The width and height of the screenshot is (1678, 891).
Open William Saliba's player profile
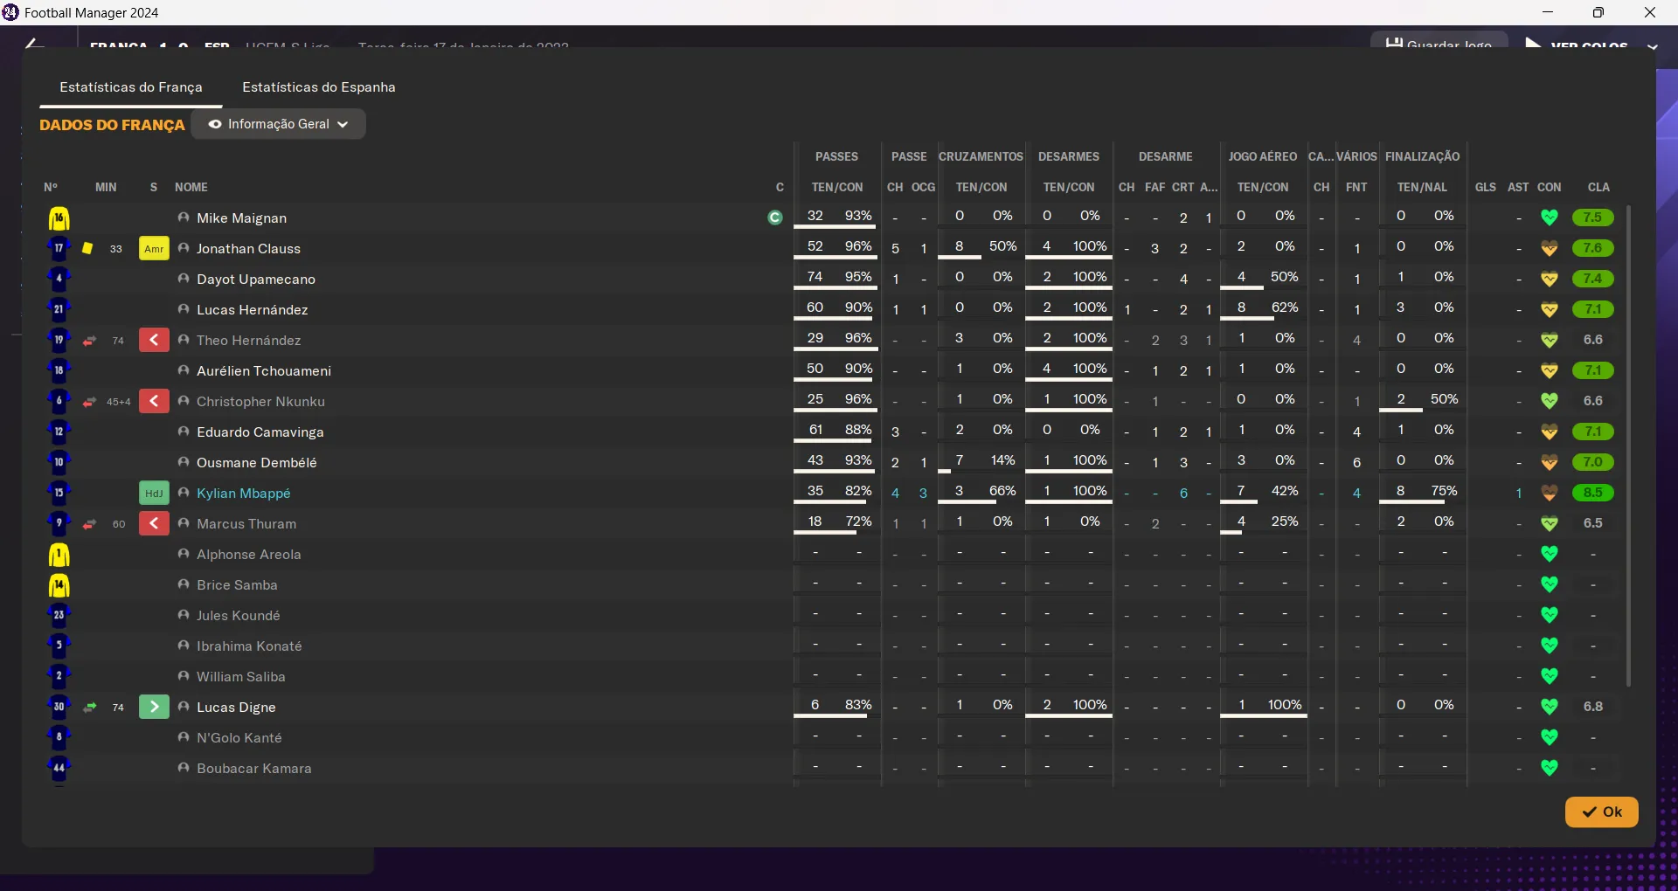[241, 677]
